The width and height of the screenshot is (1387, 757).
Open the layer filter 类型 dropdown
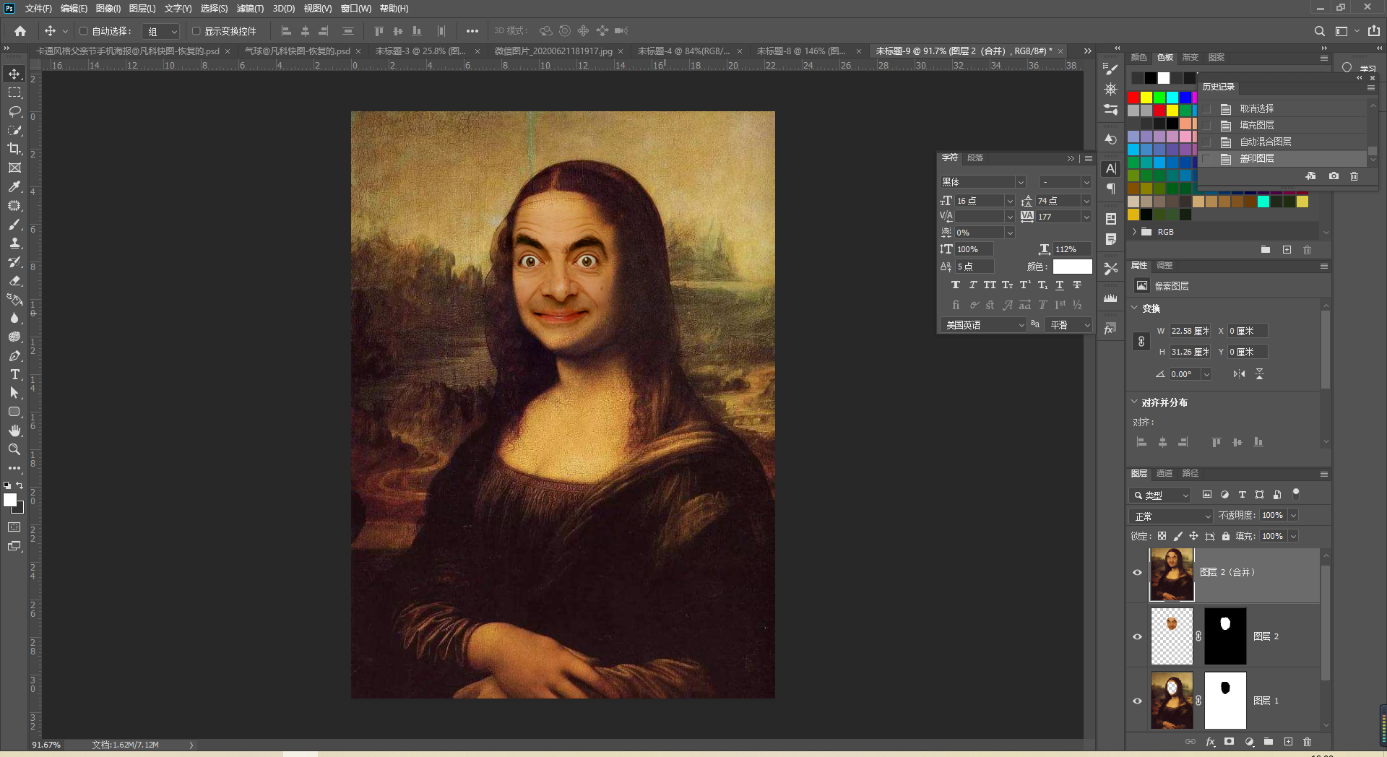[x=1160, y=496]
